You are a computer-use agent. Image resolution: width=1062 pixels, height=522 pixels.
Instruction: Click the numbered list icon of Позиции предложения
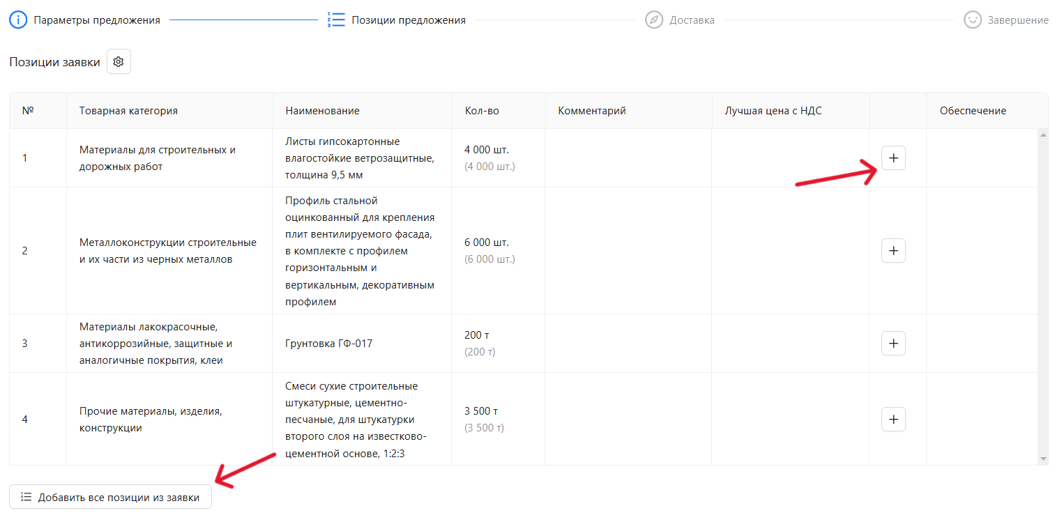click(x=336, y=20)
